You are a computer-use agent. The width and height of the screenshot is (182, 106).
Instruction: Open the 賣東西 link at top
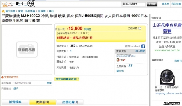(166, 4)
